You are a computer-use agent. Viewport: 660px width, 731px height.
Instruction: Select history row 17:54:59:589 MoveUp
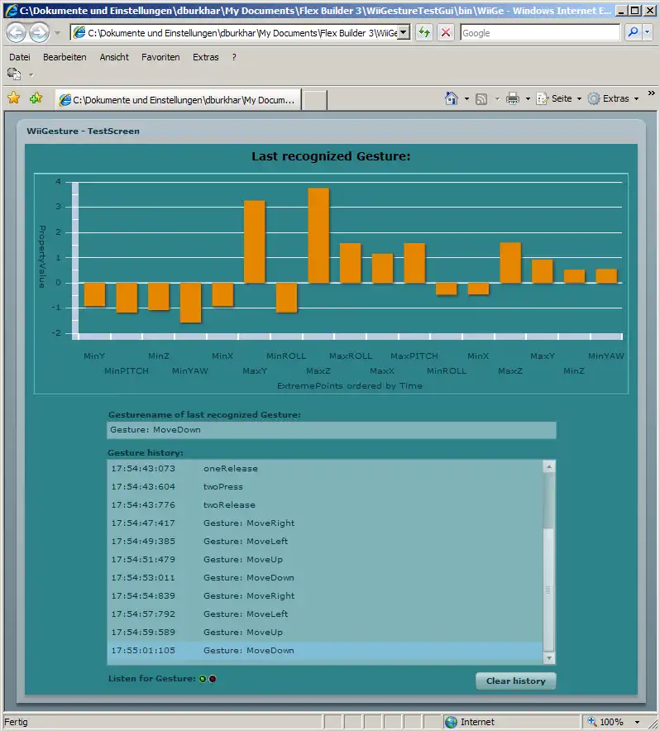[x=325, y=632]
